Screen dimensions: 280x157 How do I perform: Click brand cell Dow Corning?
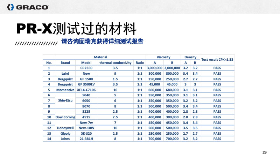[x=65, y=117]
